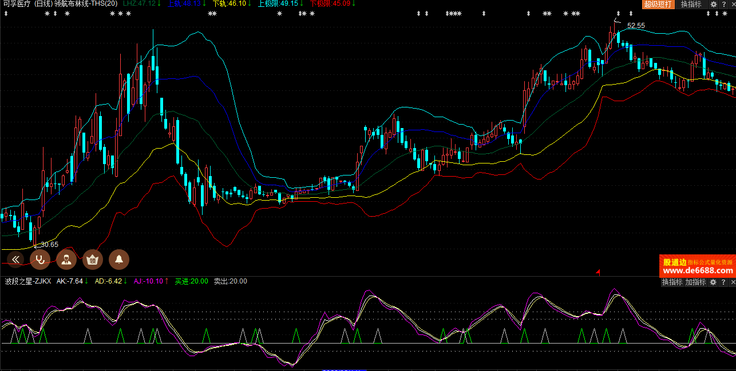Viewport: 736px width, 371px height.
Task: Open the stethoscope stock diagnosis icon
Action: [40, 260]
